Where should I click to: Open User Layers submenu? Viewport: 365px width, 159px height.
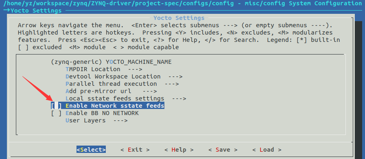pyautogui.click(x=96, y=121)
